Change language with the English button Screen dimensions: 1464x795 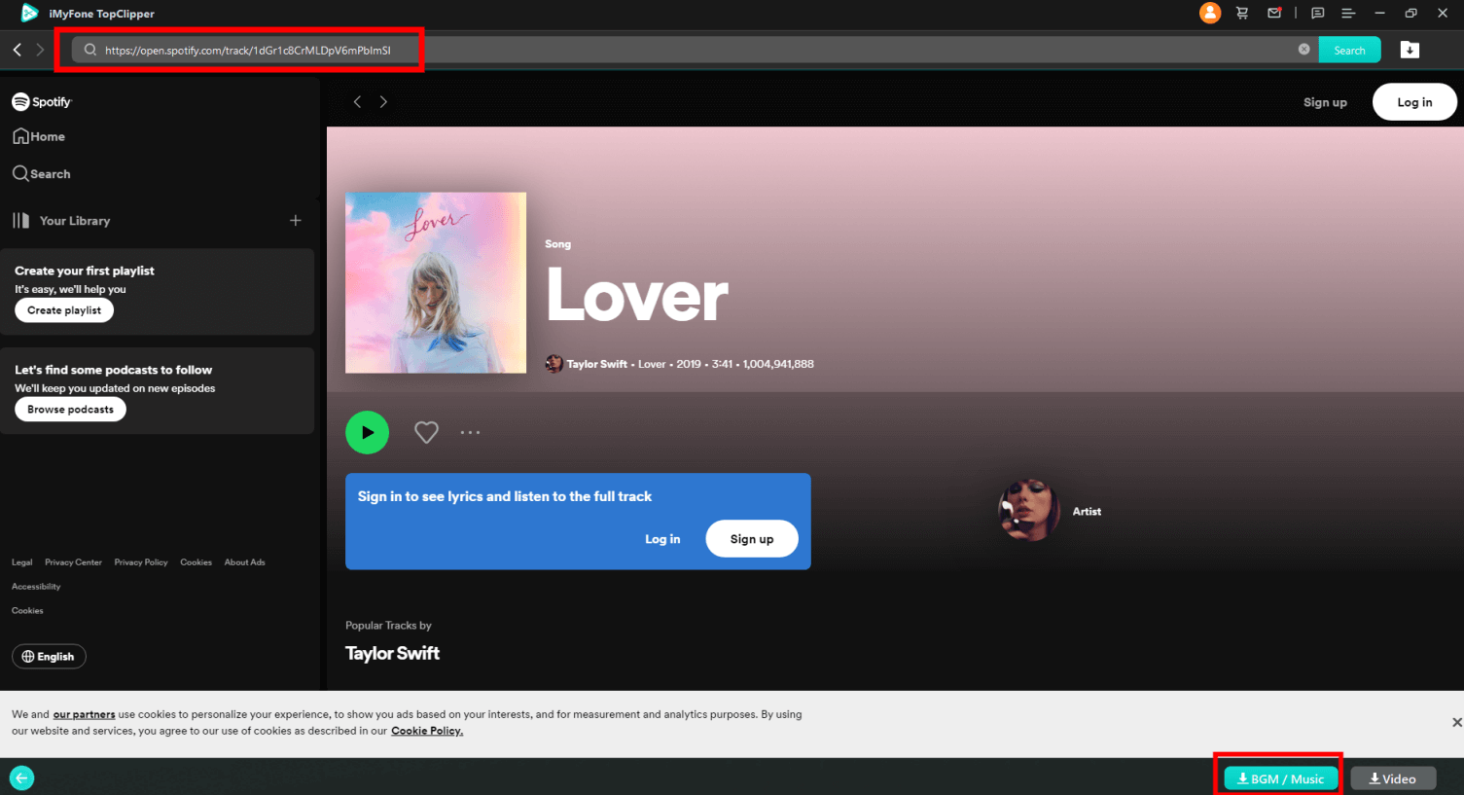(49, 657)
